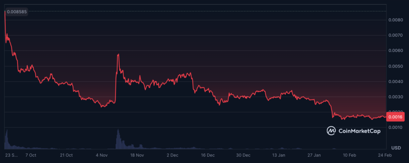Select the 13 Jan date marker

coord(279,155)
